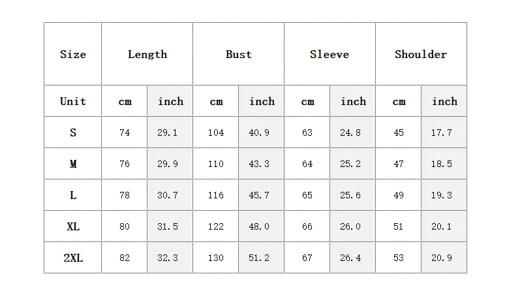The image size is (522, 291).
Task: Select the 51.2 inch bust cell
Action: pyautogui.click(x=262, y=258)
